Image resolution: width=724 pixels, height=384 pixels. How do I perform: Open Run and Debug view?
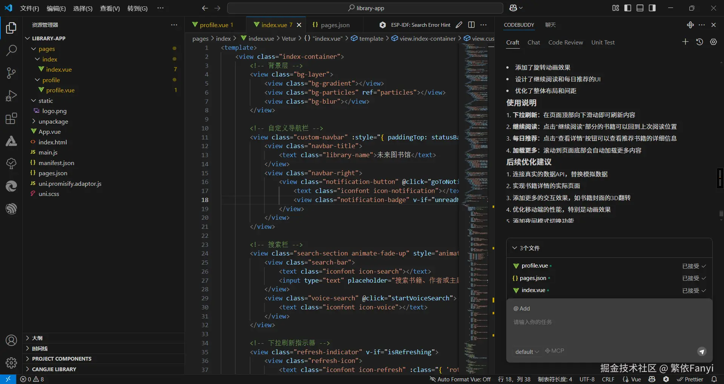[11, 96]
